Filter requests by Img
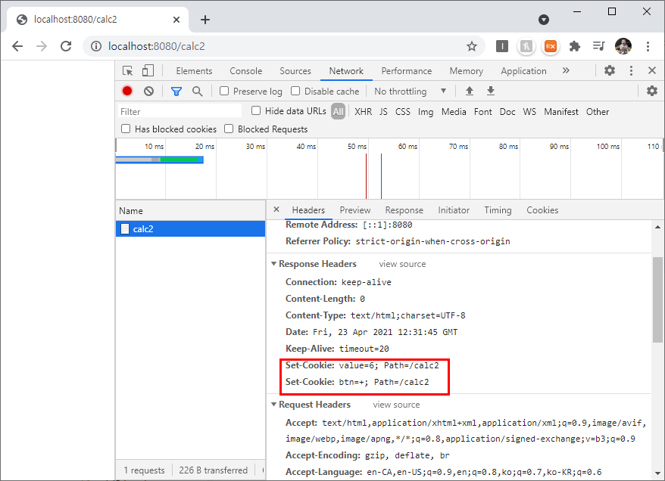 [426, 112]
